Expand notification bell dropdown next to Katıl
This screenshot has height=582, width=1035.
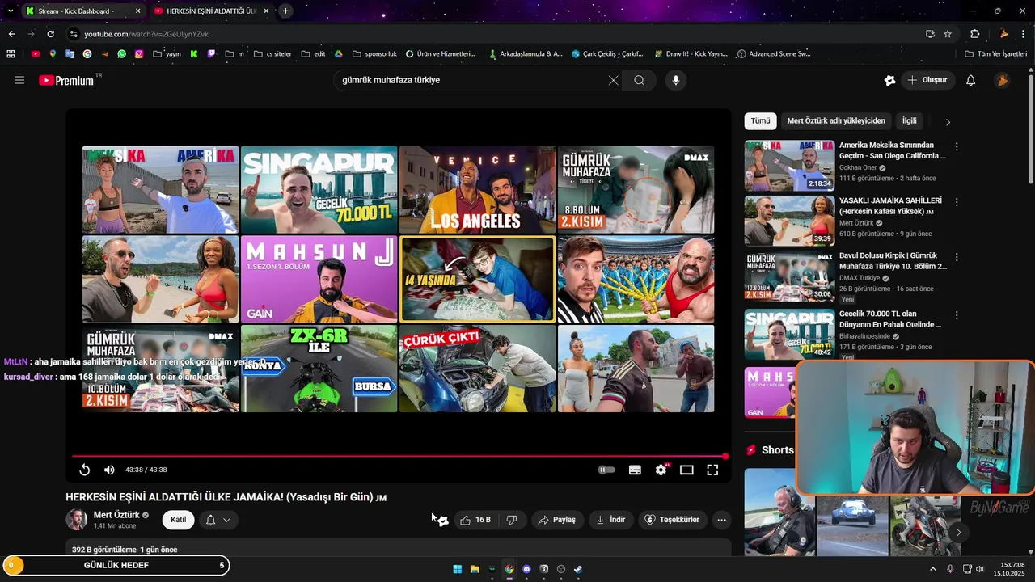click(218, 520)
